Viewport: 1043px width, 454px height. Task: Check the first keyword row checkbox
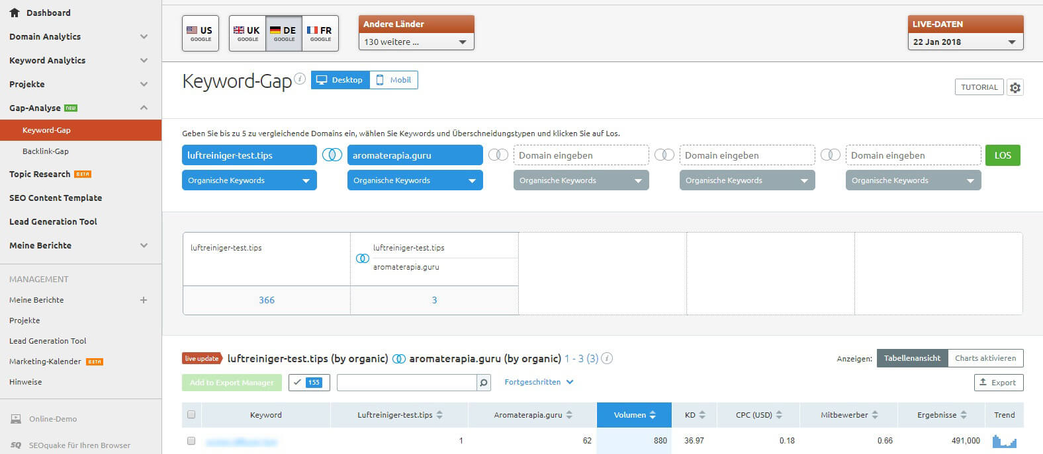[191, 441]
